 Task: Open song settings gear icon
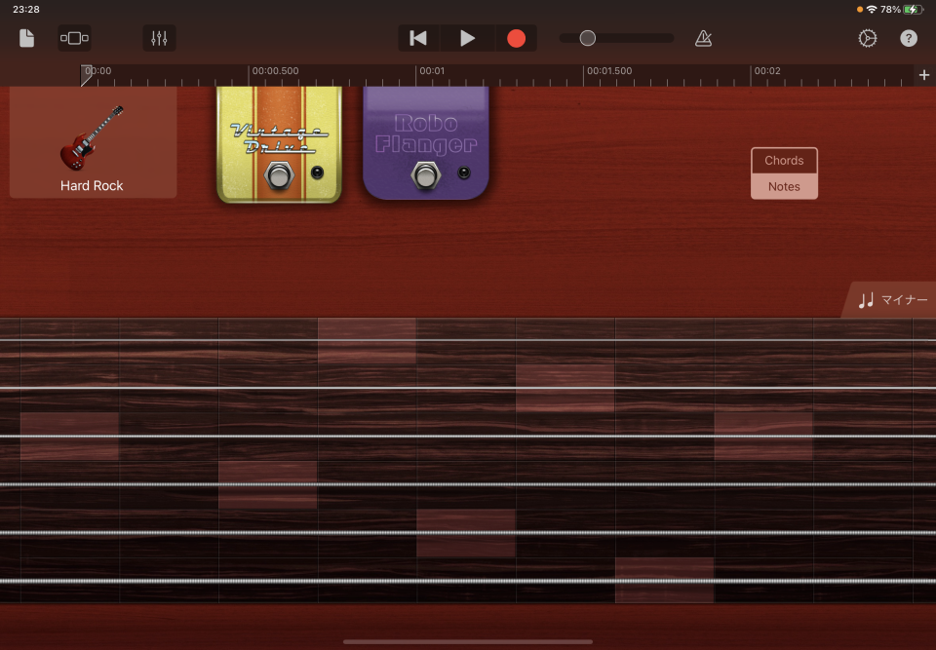[x=867, y=39]
